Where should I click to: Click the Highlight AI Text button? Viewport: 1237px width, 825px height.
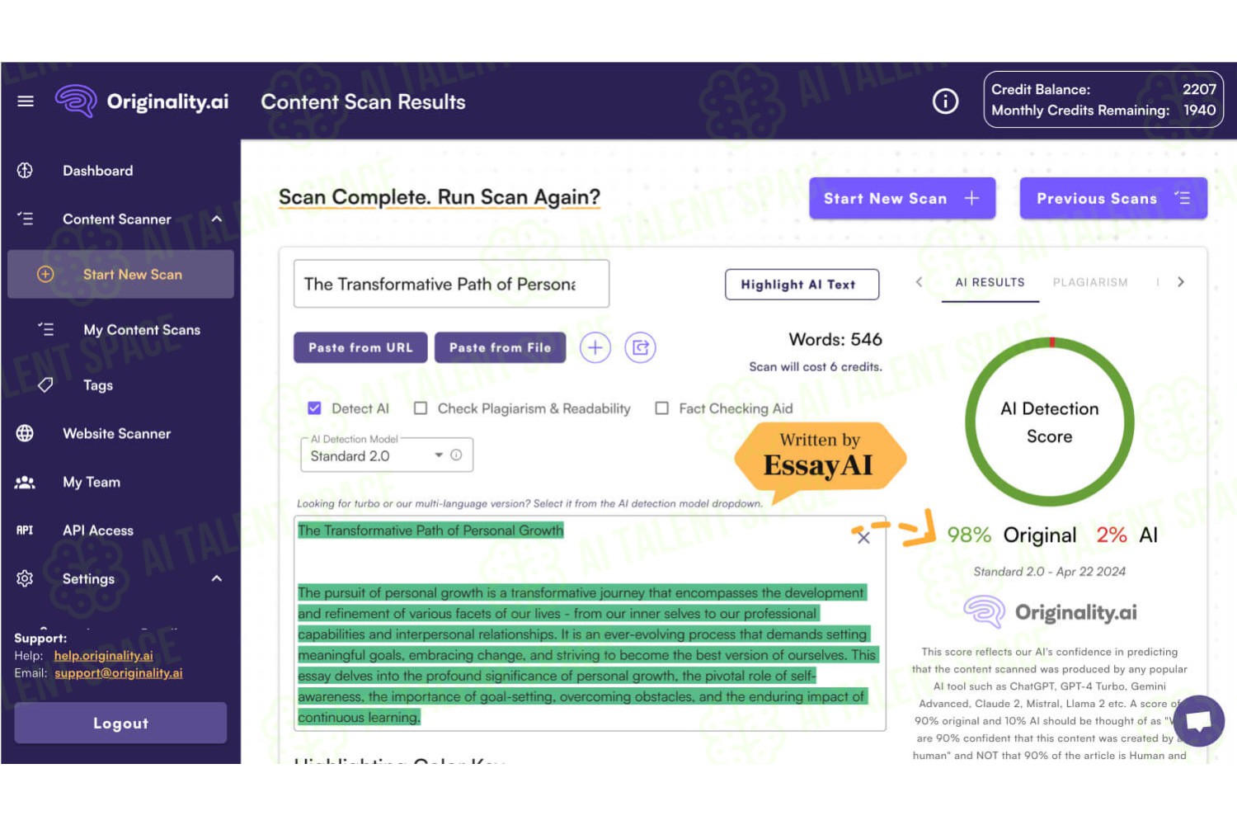pyautogui.click(x=802, y=284)
